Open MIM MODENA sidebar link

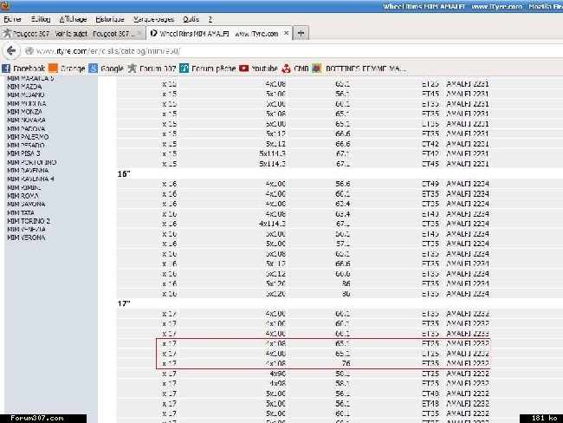27,103
